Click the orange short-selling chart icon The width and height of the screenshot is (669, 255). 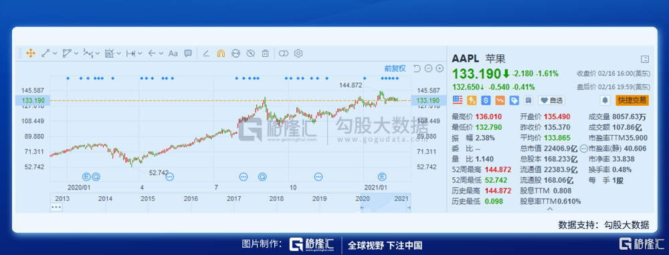[500, 100]
